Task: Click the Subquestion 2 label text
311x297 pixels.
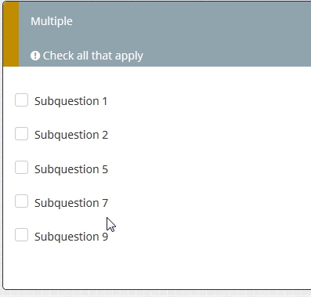Action: pos(71,135)
